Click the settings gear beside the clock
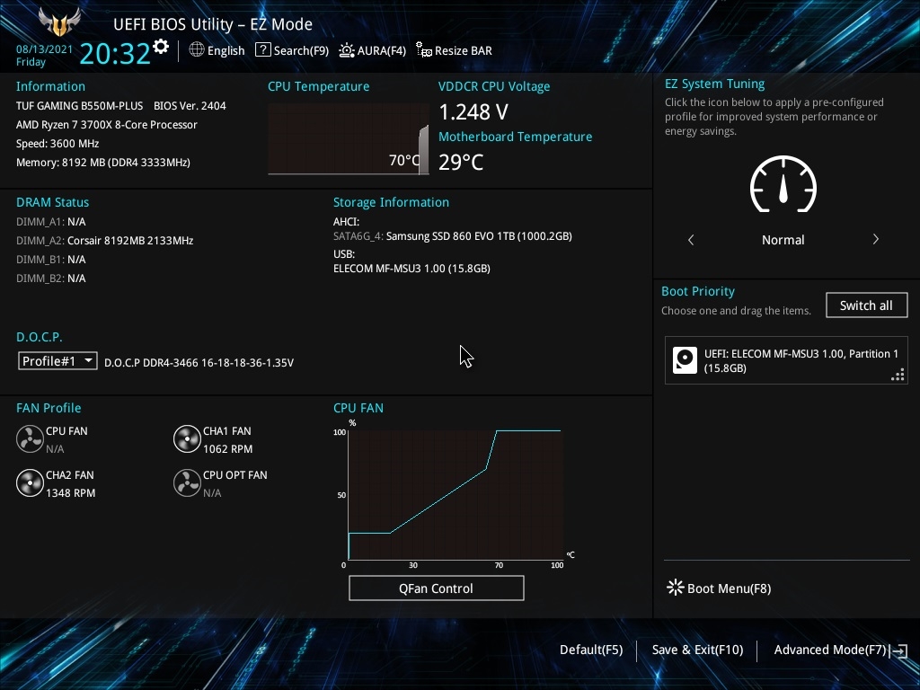Image resolution: width=920 pixels, height=690 pixels. [161, 46]
